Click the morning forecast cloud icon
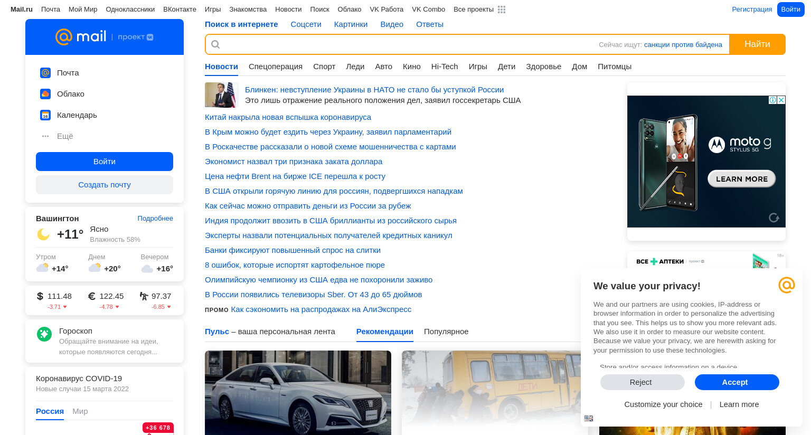811x435 pixels. [42, 268]
